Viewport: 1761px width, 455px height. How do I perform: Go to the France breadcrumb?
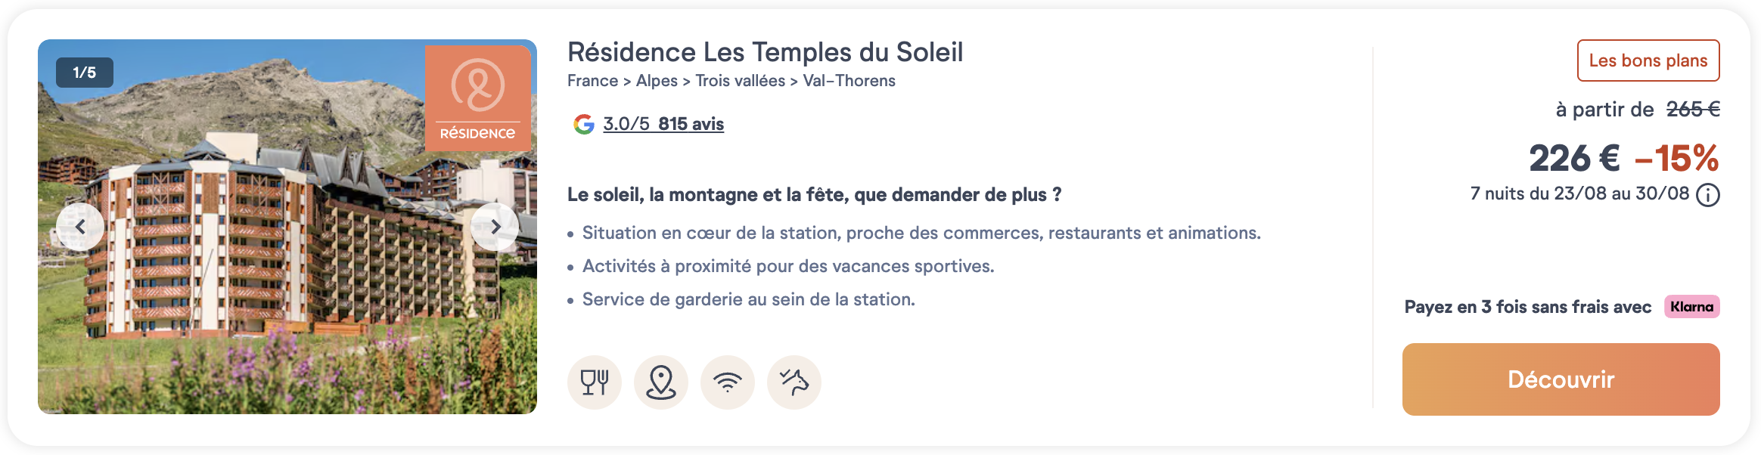[x=593, y=81]
